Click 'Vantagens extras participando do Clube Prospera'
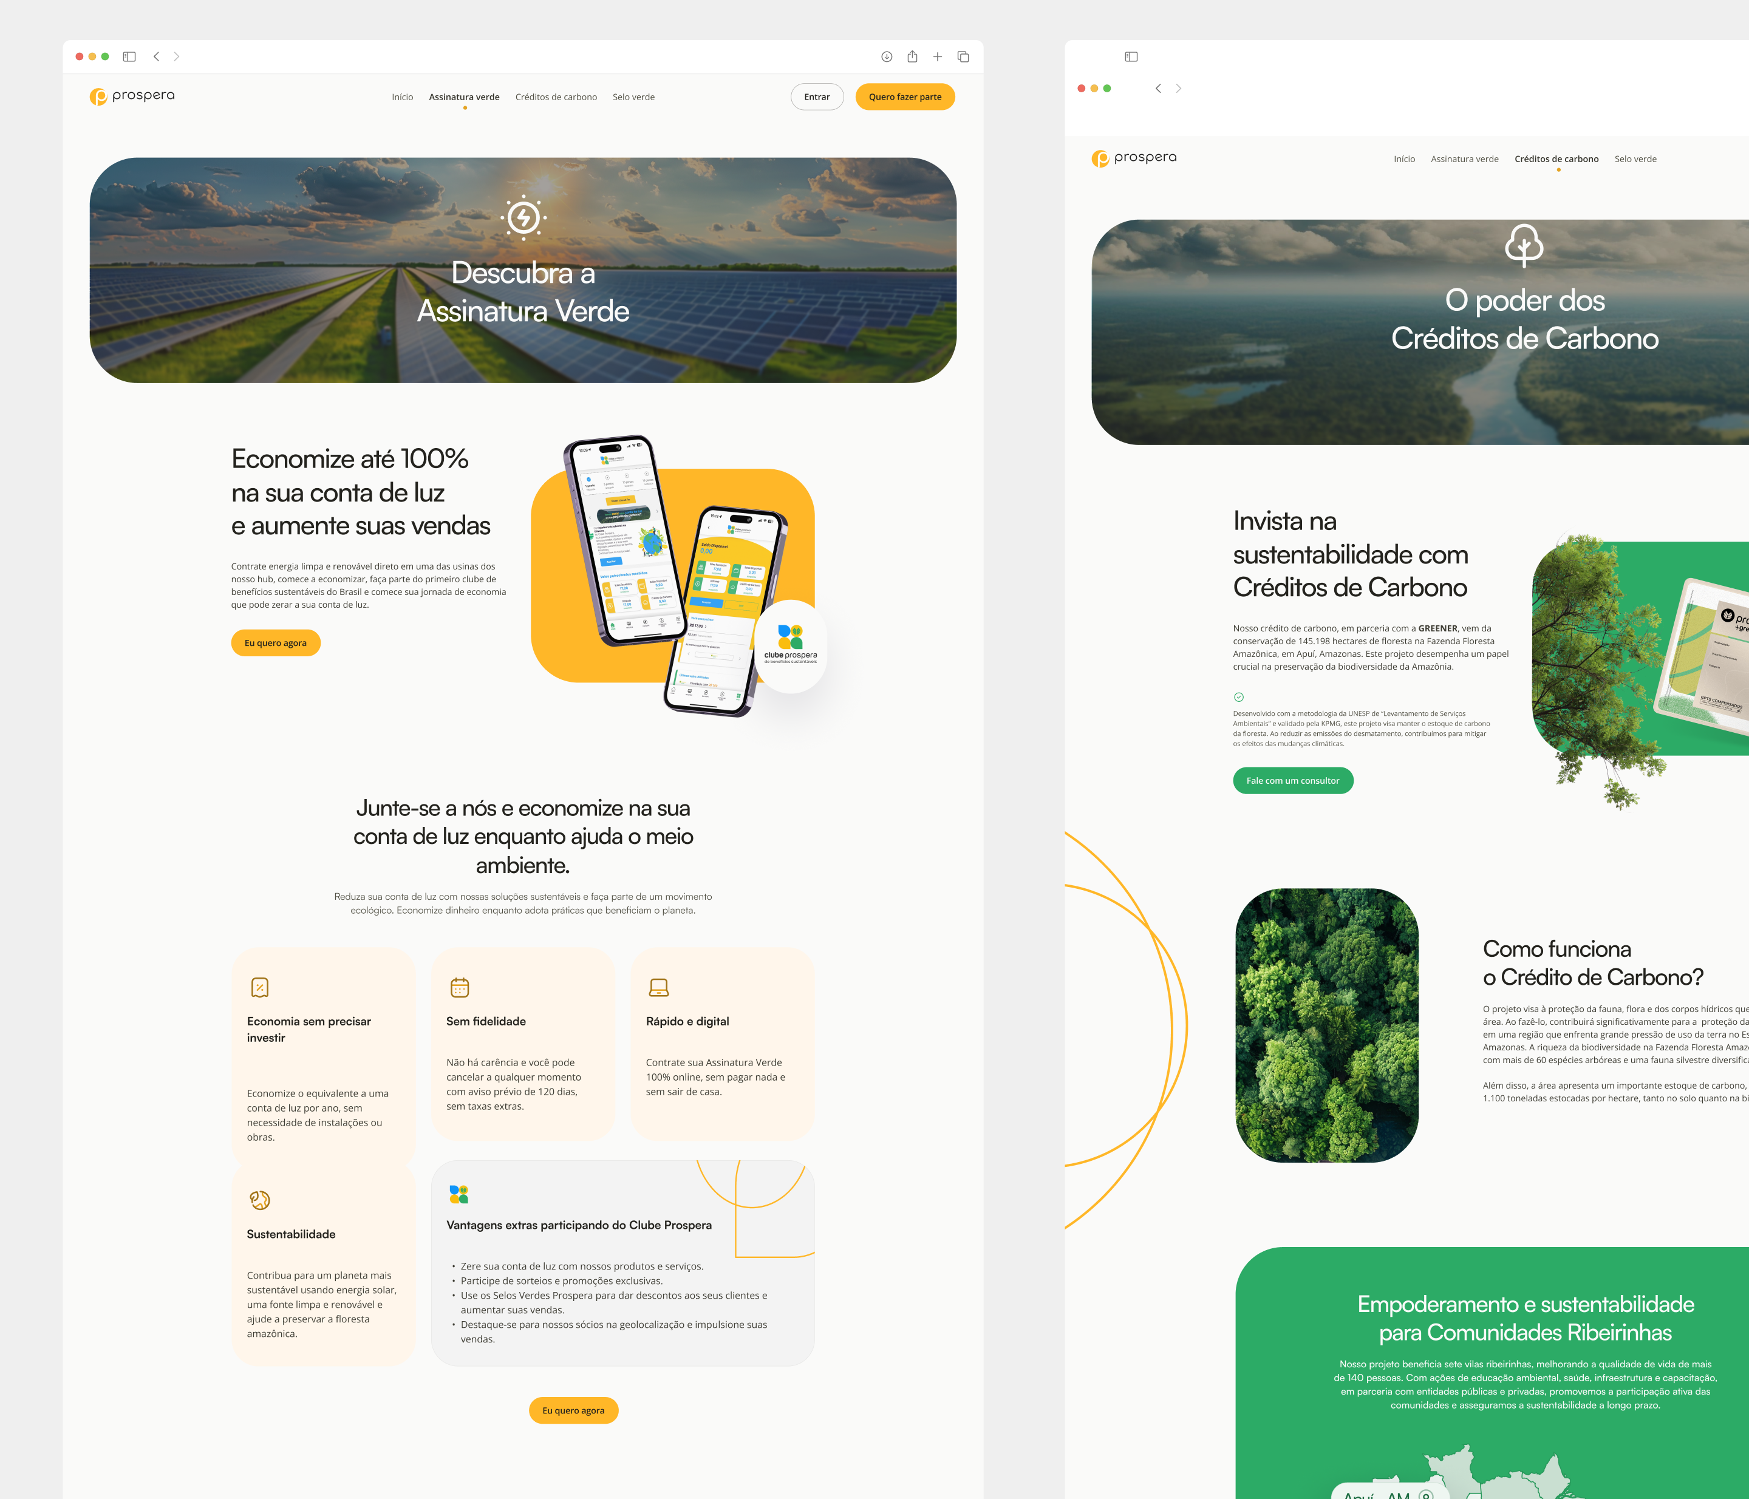Screen dimensions: 1749x1499 coord(579,1226)
